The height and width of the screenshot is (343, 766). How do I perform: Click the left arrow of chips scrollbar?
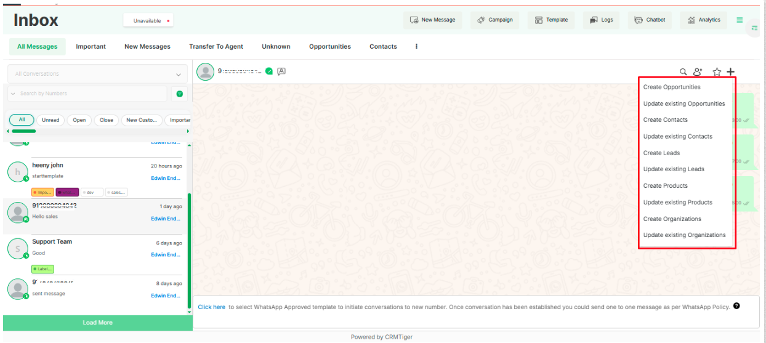click(7, 131)
